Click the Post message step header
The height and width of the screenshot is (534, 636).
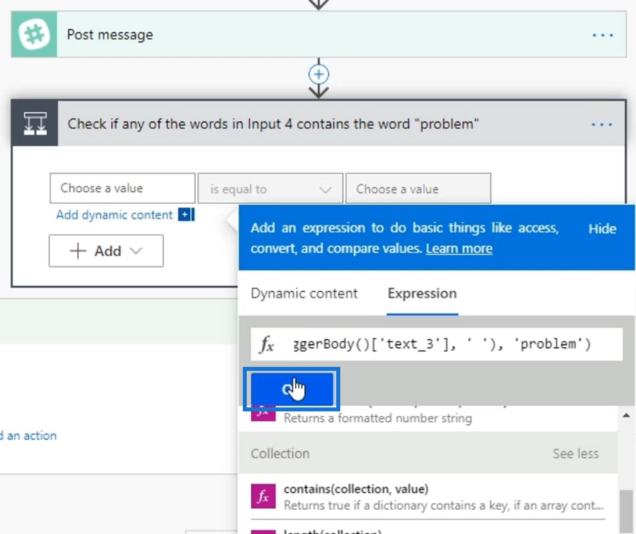coord(318,35)
